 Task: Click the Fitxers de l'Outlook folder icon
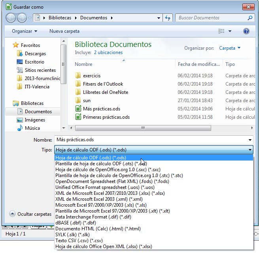coord(78,84)
